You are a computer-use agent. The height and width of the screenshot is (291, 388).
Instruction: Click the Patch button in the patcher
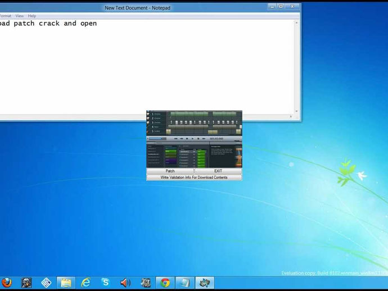click(x=170, y=171)
